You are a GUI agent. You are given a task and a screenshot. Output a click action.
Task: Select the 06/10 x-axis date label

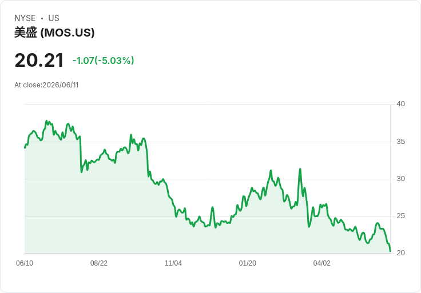25,263
